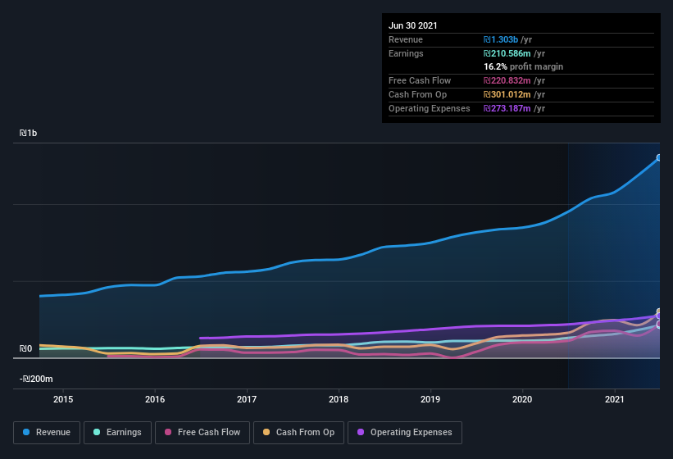Click the 2015 x-axis label
This screenshot has height=459, width=673.
[63, 399]
